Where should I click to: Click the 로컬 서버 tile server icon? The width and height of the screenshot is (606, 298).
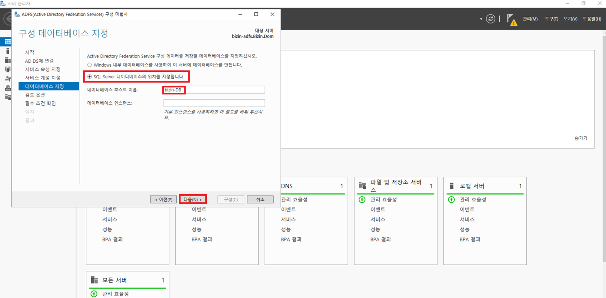tap(451, 186)
